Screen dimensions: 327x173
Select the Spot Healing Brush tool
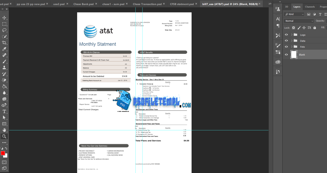coord(4,55)
